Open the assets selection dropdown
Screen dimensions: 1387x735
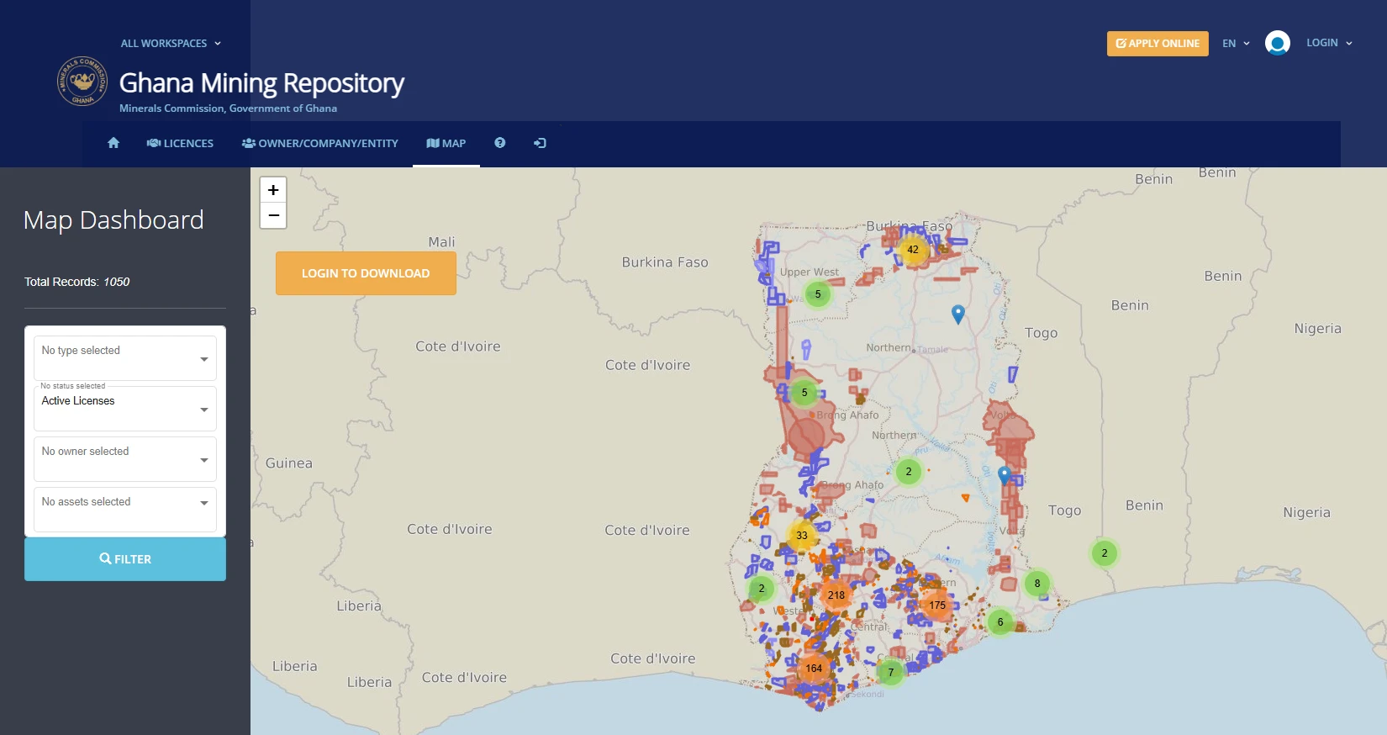pos(125,510)
